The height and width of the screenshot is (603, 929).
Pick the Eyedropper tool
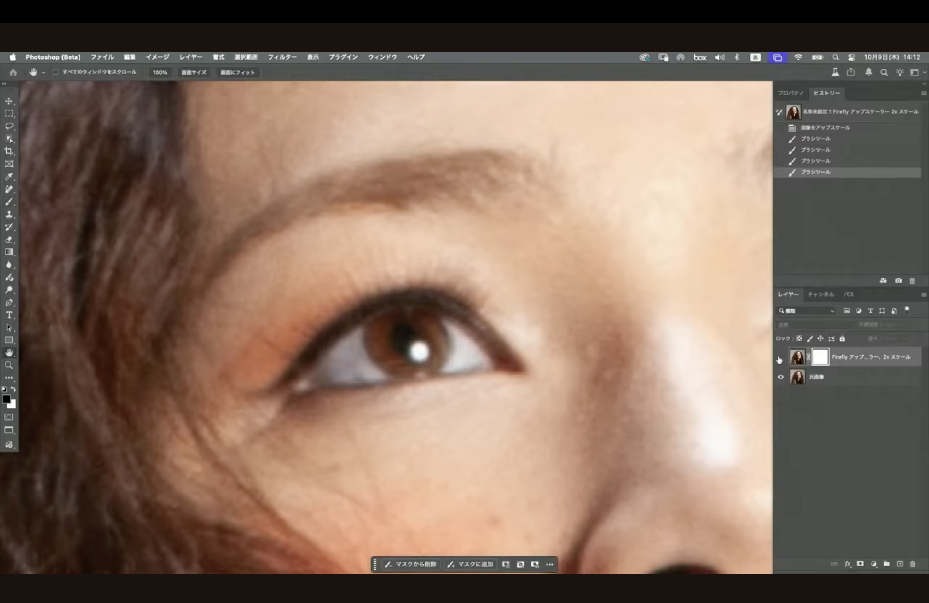click(9, 176)
